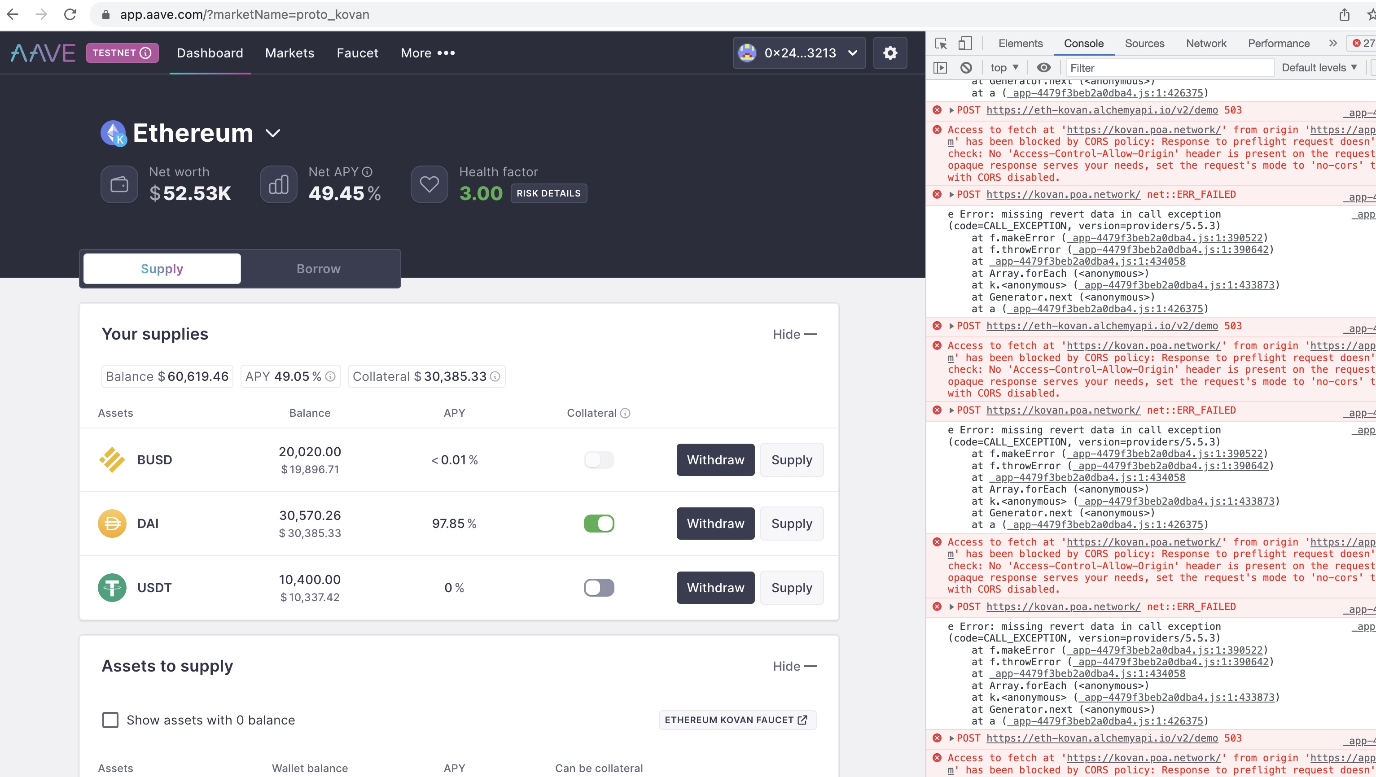Check 'Show assets with 0 balance'
Image resolution: width=1376 pixels, height=777 pixels.
tap(110, 720)
